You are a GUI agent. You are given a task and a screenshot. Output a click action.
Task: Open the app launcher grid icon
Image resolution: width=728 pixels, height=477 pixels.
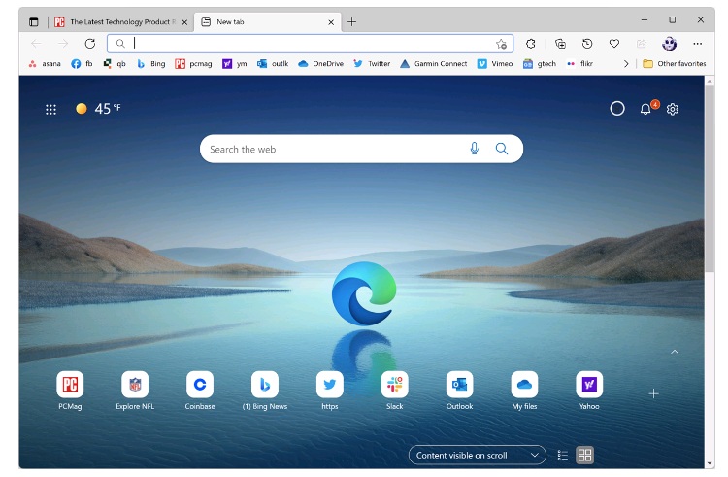pyautogui.click(x=50, y=109)
